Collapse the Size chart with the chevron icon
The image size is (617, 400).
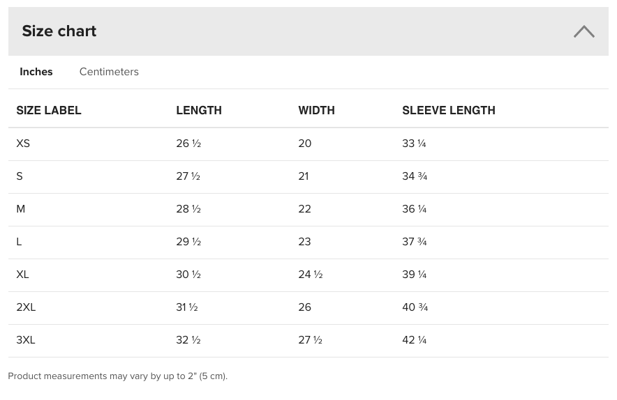coord(583,31)
